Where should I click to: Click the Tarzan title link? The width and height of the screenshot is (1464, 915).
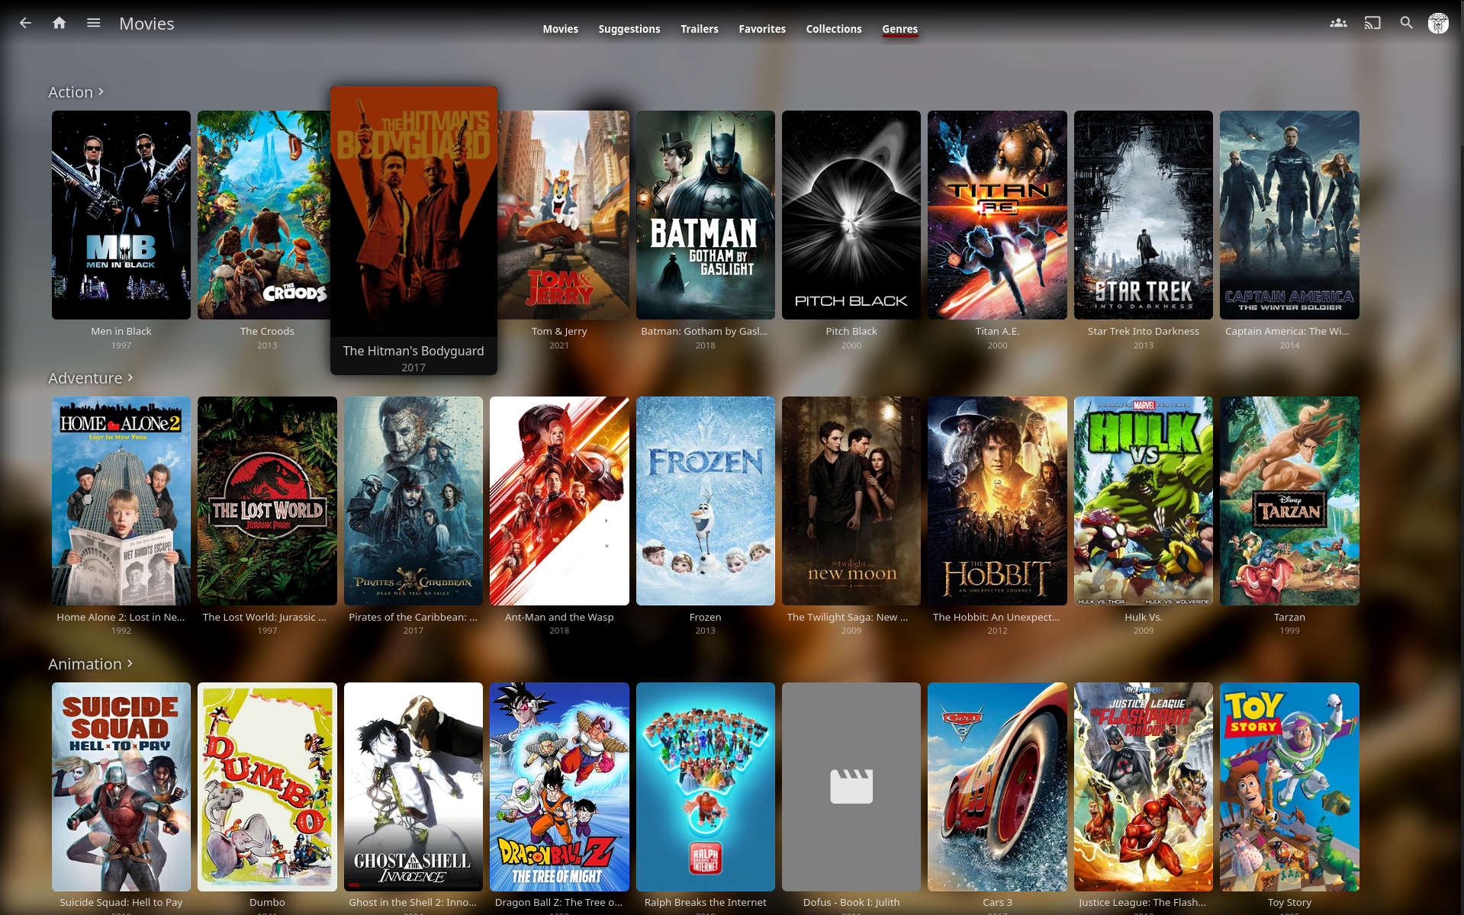(1289, 617)
